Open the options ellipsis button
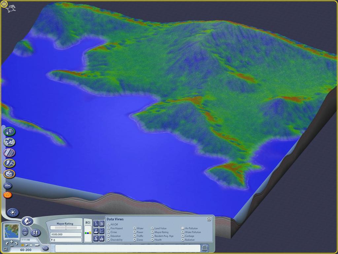338x254 pixels. [45, 248]
